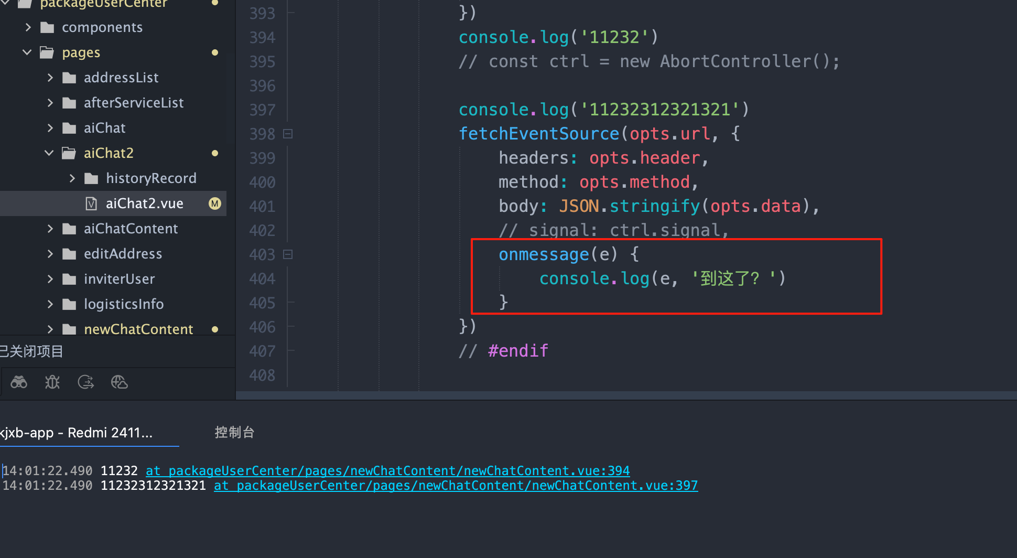The image size is (1017, 558).
Task: Click the onmessage handler name
Action: (544, 254)
